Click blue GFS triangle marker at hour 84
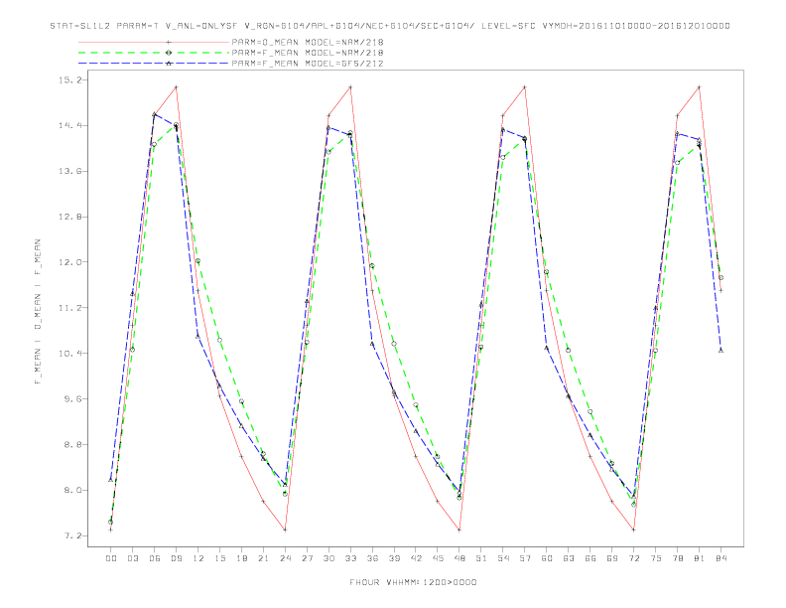The image size is (786, 608). [x=720, y=350]
